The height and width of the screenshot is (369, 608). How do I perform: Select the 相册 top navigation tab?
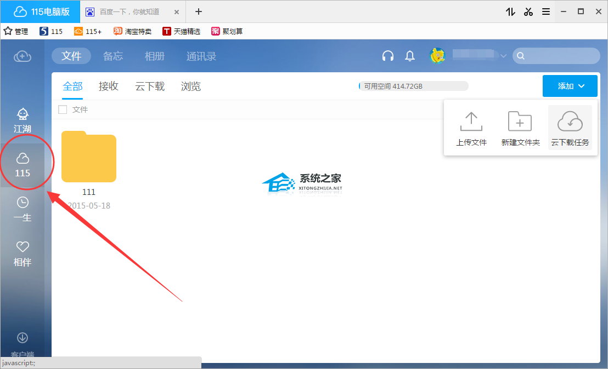pos(155,56)
